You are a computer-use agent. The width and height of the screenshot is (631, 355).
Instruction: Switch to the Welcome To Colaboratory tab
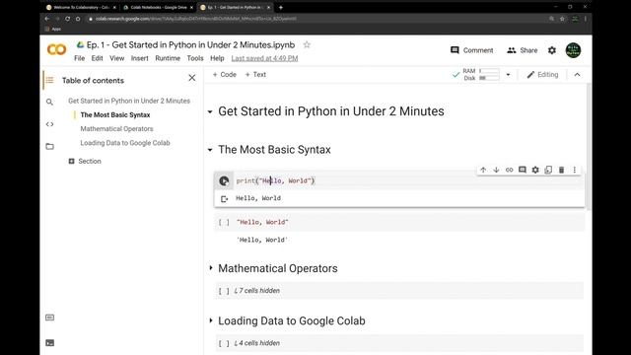(81, 7)
